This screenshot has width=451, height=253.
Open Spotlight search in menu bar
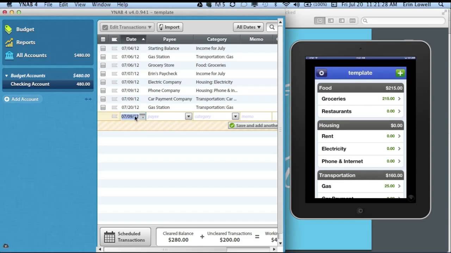coord(441,5)
